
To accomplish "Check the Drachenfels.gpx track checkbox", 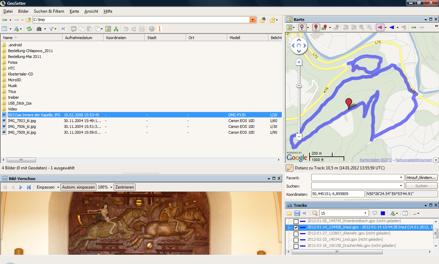I will [x=296, y=246].
